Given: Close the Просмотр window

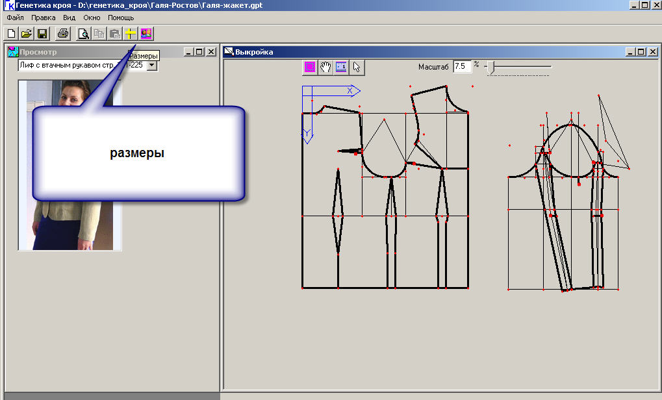Looking at the screenshot, I should click(211, 52).
